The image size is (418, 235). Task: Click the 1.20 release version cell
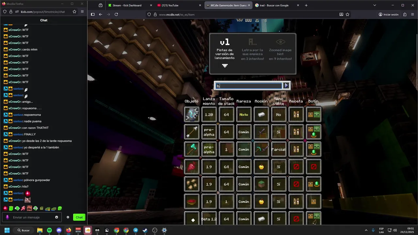(x=209, y=115)
